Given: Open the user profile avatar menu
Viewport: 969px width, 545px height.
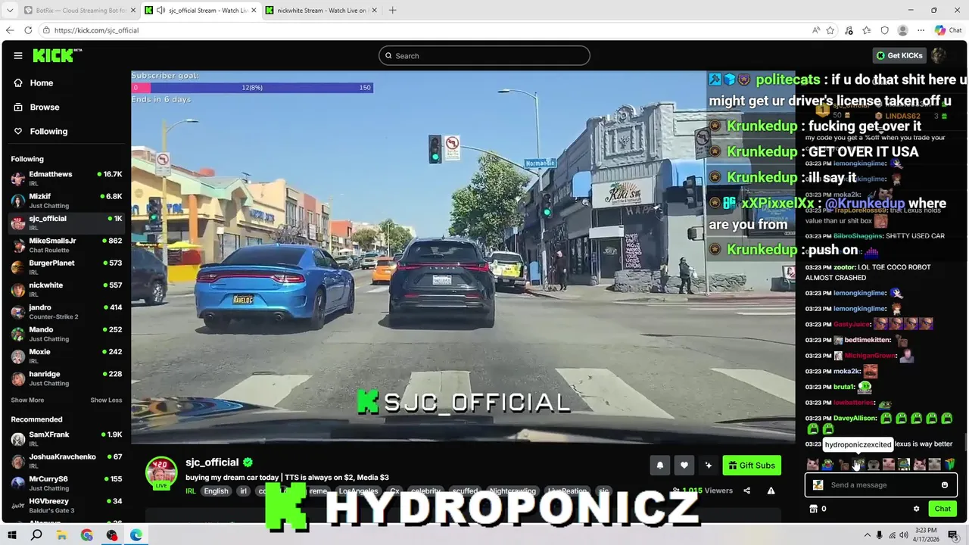Looking at the screenshot, I should (939, 55).
